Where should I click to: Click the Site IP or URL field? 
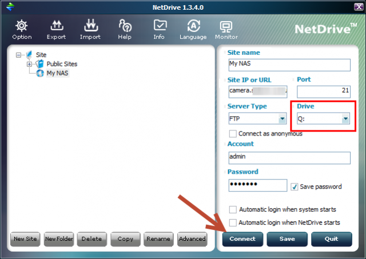258,91
